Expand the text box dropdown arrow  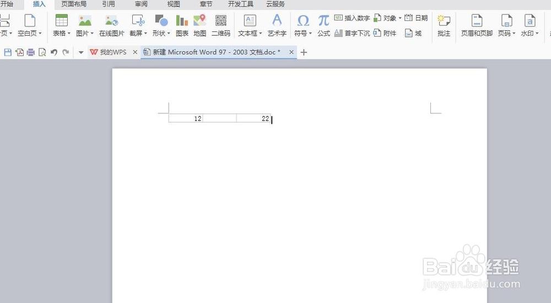261,34
